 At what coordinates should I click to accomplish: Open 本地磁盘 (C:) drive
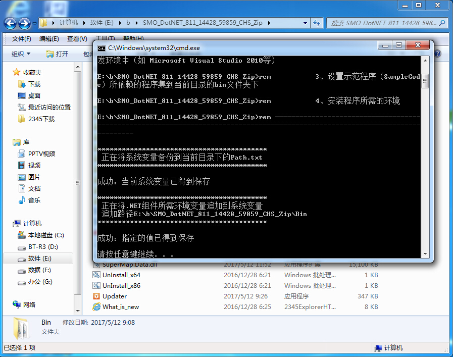[x=41, y=235]
